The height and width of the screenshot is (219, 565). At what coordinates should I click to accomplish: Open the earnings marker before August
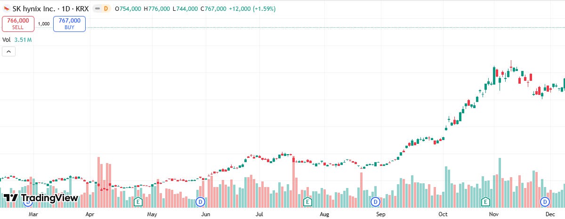(x=307, y=202)
